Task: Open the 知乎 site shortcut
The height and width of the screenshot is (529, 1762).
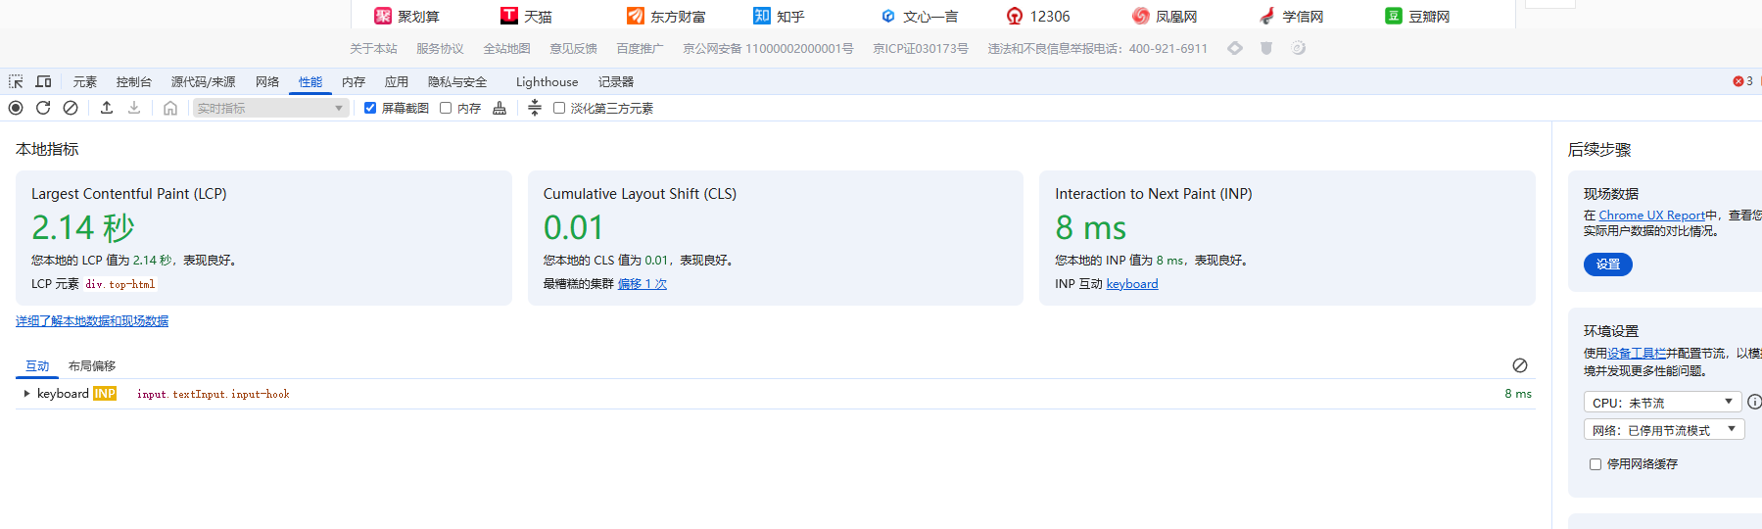Action: pos(779,16)
